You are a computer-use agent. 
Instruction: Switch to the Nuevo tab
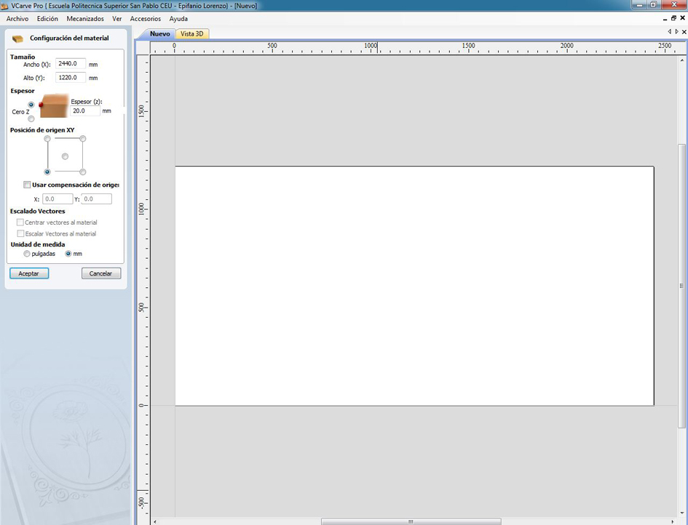[159, 33]
